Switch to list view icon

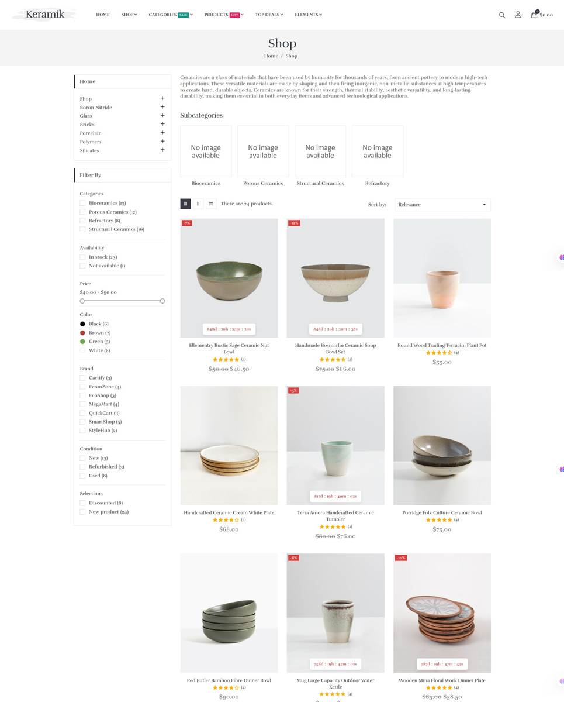point(211,204)
